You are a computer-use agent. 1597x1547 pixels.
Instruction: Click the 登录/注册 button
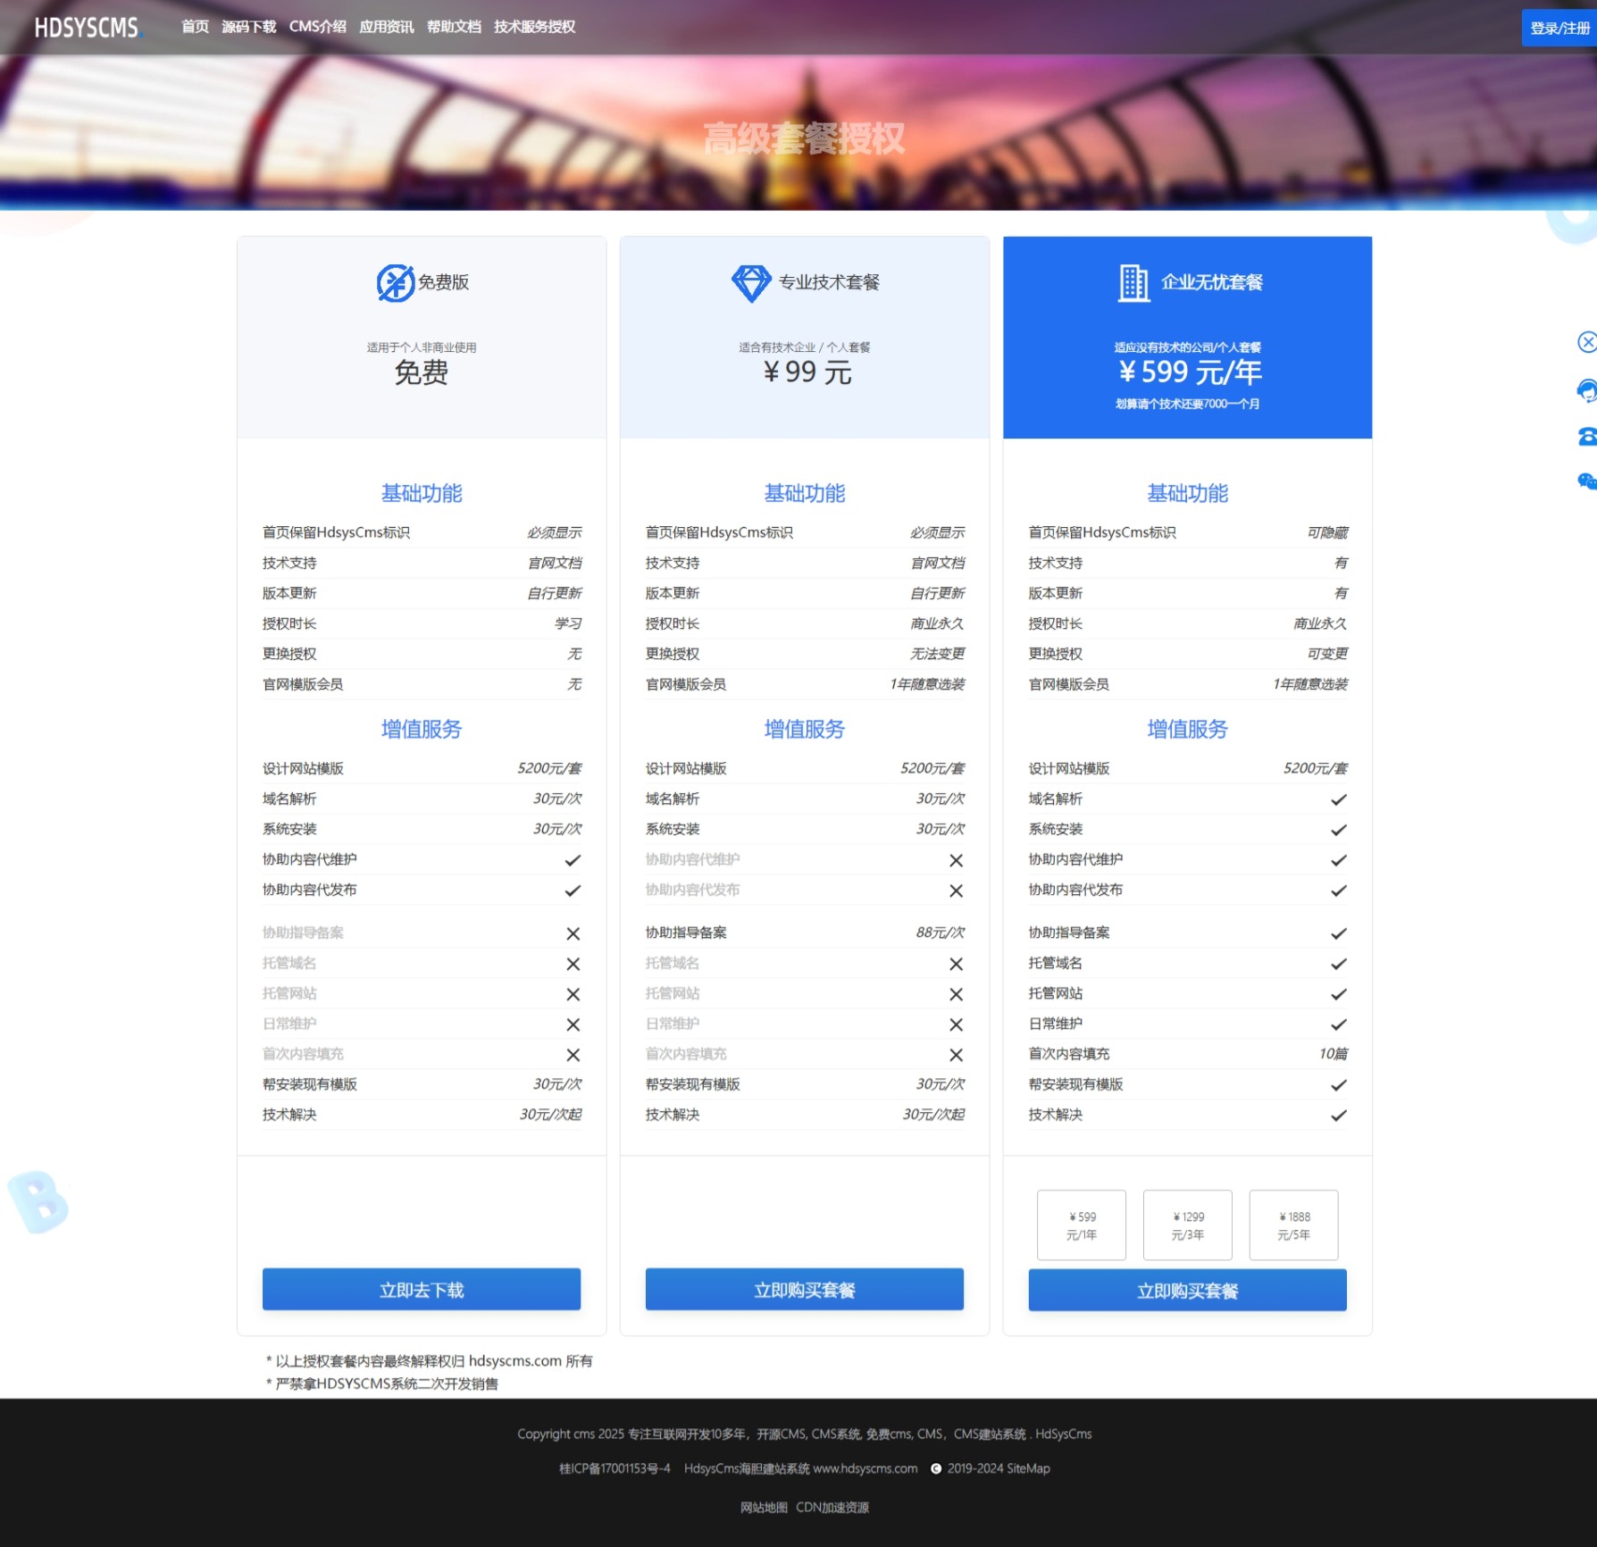point(1559,29)
